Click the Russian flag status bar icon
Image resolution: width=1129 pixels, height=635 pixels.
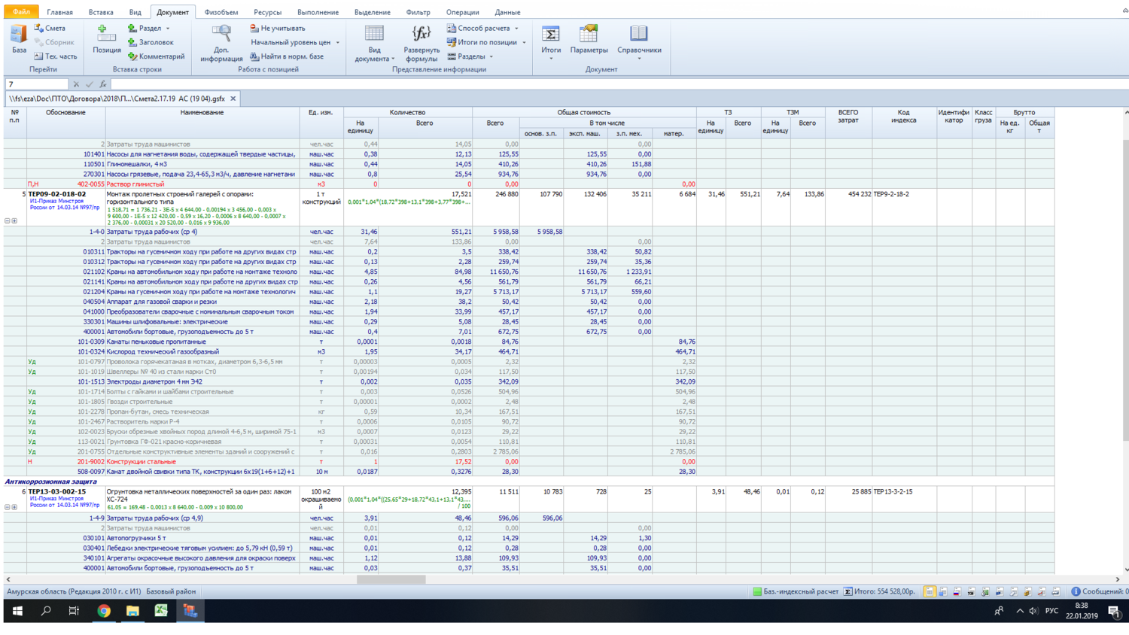click(x=957, y=592)
